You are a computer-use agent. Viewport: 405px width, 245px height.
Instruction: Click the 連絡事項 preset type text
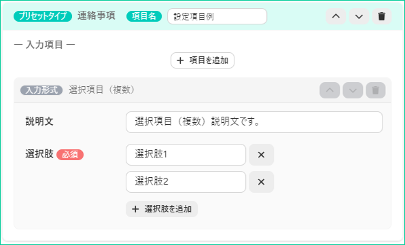pos(96,16)
